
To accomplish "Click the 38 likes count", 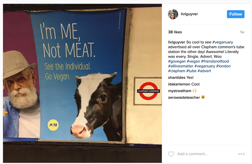I will point(175,32).
